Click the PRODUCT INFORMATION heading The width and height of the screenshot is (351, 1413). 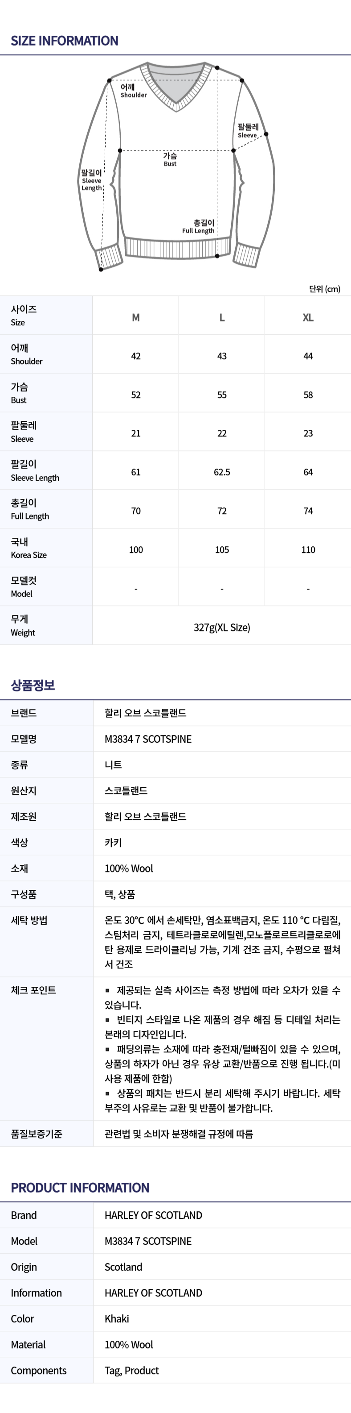coord(80,1188)
